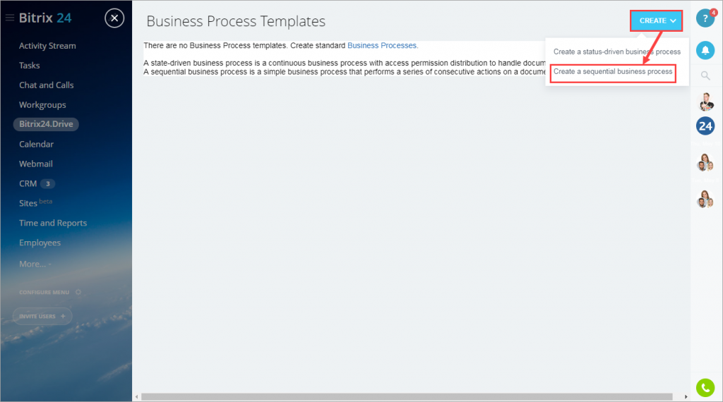Open the single-person avatar in the right panel
Screen dimensions: 723x402
[705, 102]
